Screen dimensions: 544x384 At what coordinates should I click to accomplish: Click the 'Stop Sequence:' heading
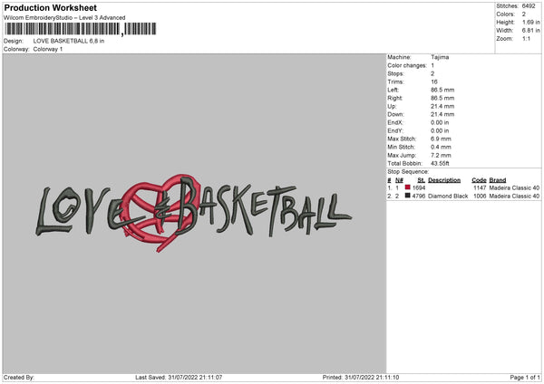point(408,172)
